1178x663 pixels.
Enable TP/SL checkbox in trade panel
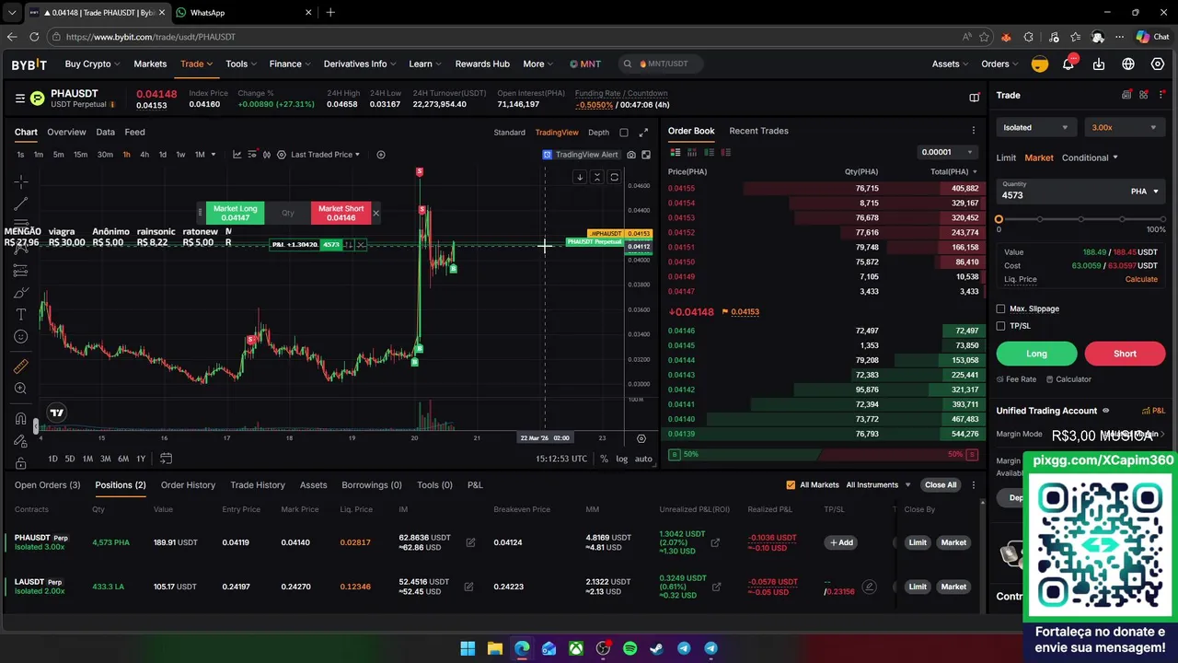click(1000, 326)
